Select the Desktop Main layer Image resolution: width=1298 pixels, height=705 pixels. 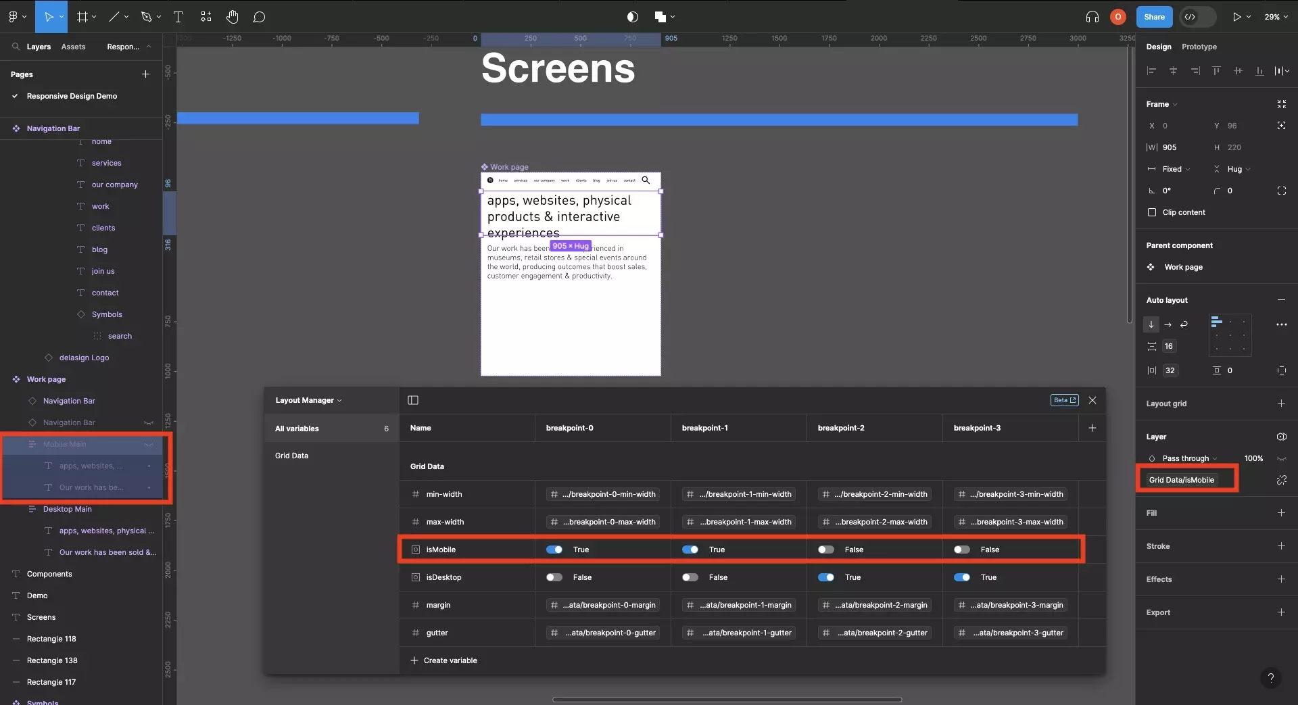67,509
